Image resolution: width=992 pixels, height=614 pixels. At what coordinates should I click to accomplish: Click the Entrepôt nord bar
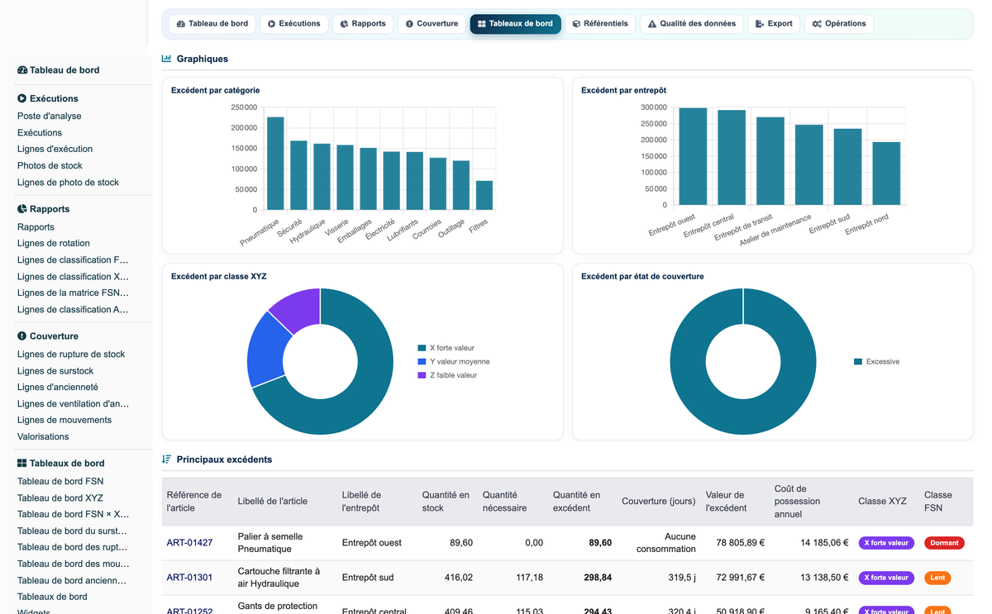[x=886, y=174]
